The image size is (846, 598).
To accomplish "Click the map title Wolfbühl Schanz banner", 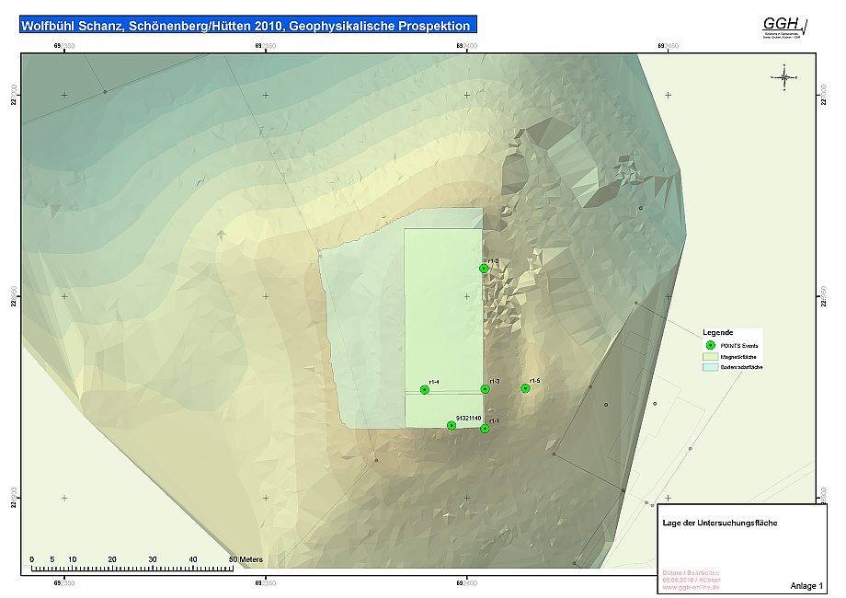I will point(246,26).
